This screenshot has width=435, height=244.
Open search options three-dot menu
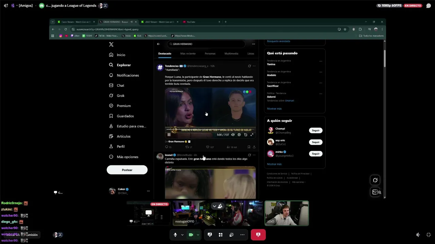click(x=253, y=44)
